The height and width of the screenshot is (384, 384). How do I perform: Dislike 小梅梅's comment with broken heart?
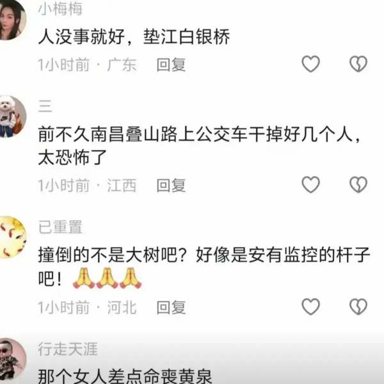(358, 64)
